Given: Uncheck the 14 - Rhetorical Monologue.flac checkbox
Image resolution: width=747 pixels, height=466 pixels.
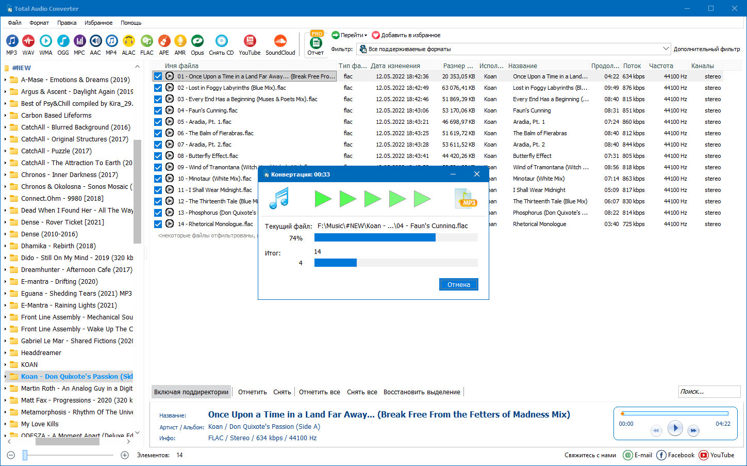Looking at the screenshot, I should [x=158, y=224].
